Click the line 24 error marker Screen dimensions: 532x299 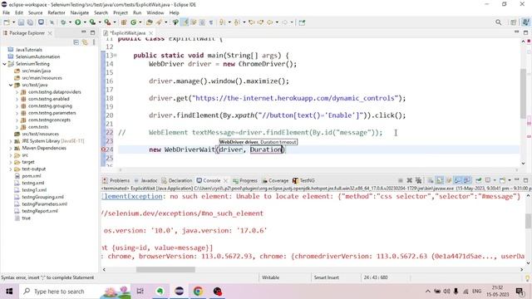(x=103, y=149)
